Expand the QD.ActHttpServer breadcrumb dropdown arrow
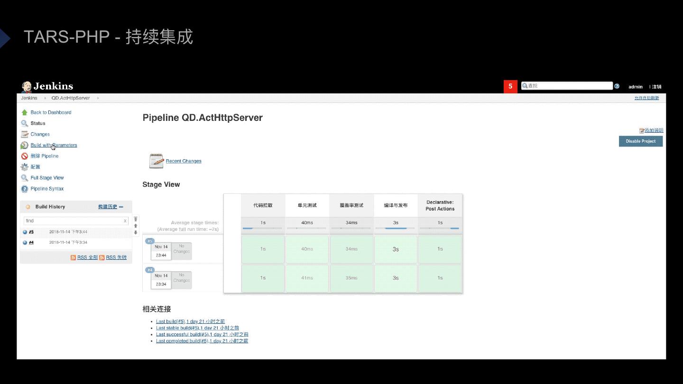This screenshot has height=384, width=683. point(98,98)
